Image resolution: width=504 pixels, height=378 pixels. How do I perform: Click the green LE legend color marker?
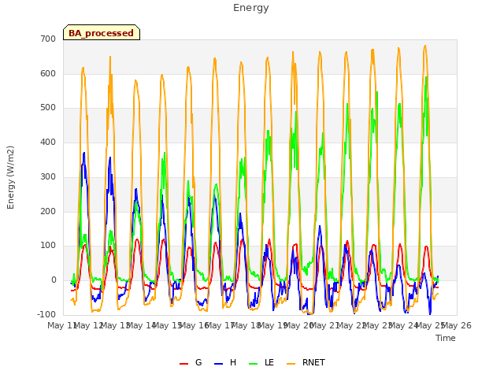point(254,364)
